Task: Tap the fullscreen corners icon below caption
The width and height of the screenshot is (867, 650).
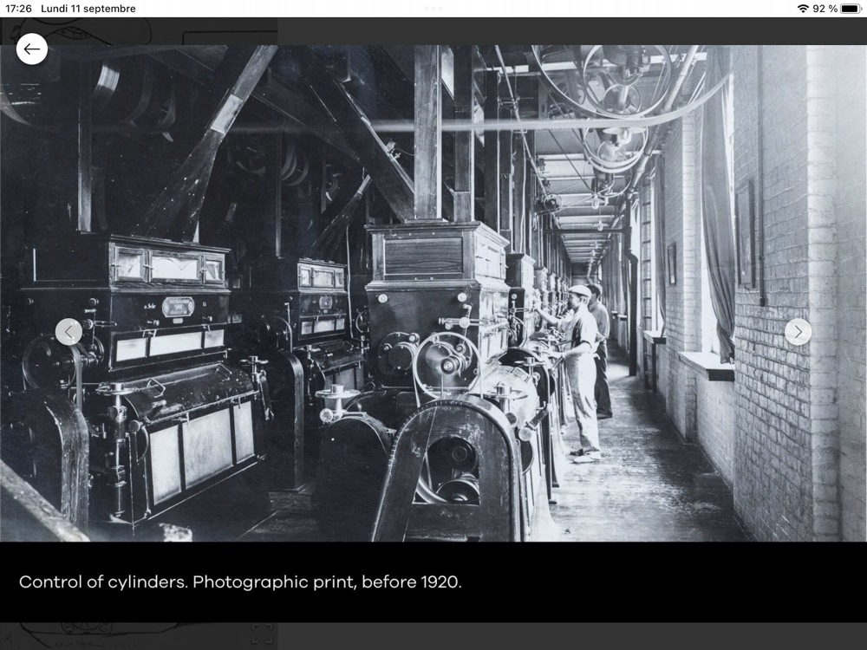Action: pos(262,634)
